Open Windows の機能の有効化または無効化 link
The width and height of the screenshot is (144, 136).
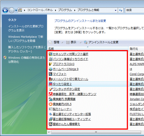click(27, 60)
